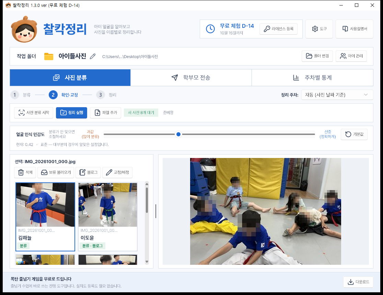Click the 신중 (정확하게) slider label
Image resolution: width=383 pixels, height=295 pixels.
coord(327,134)
